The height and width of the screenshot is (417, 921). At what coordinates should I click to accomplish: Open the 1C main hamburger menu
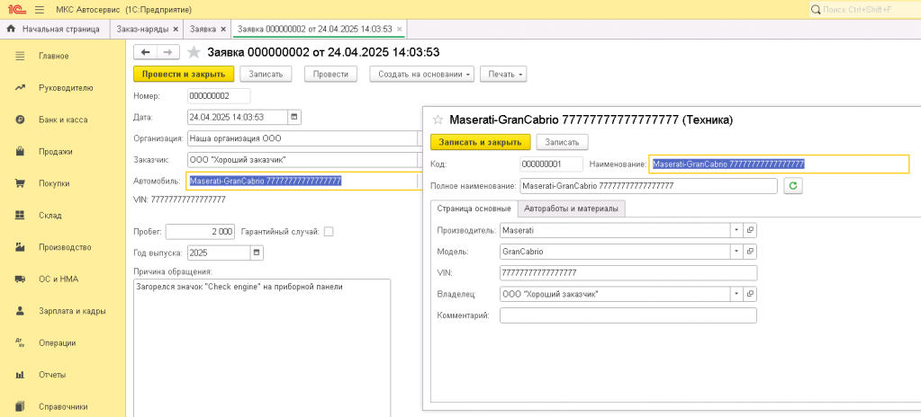40,10
